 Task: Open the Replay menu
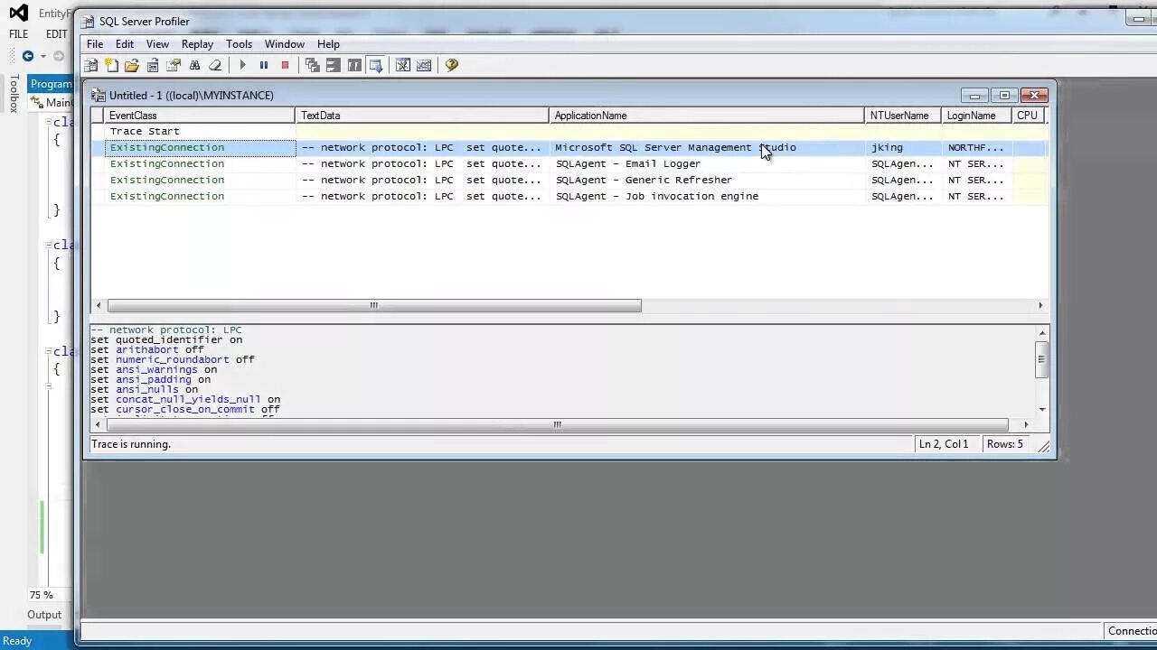[x=197, y=43]
